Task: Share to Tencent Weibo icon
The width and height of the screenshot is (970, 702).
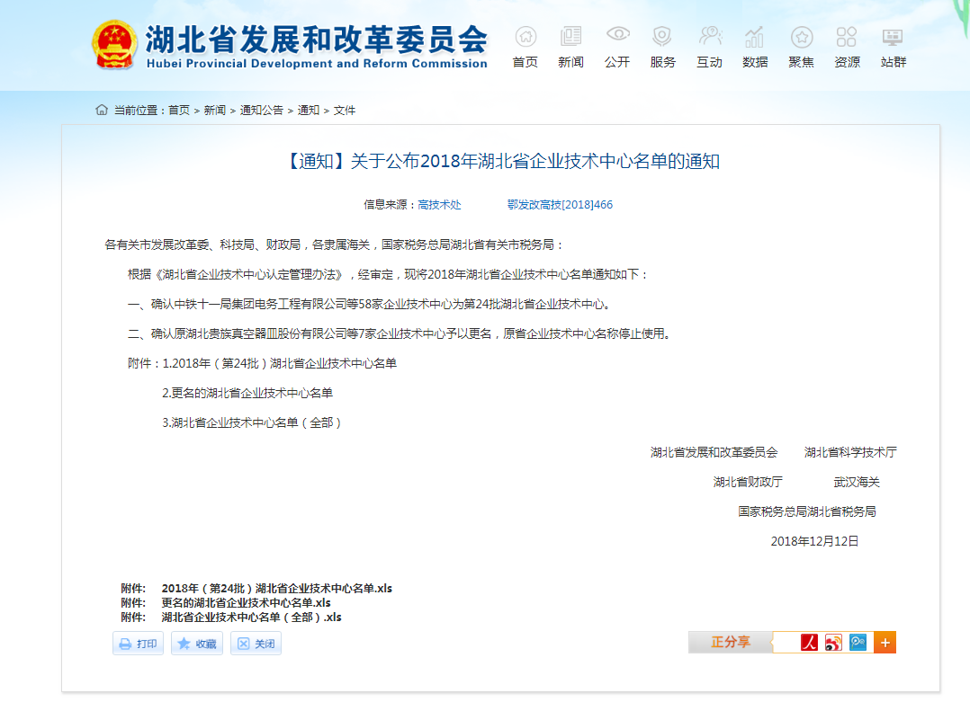Action: 858,643
